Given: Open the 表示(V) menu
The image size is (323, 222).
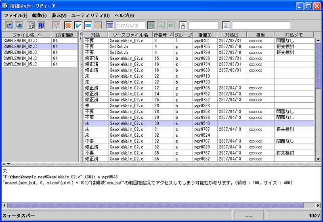Looking at the screenshot, I should pos(59,15).
